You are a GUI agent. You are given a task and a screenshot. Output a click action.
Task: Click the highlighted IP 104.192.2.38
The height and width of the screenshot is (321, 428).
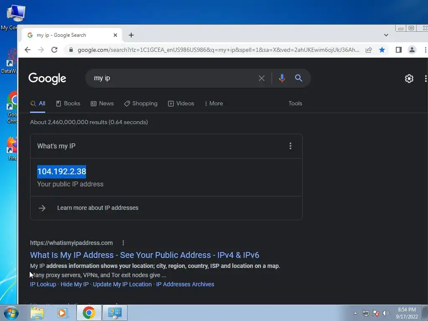tap(62, 171)
